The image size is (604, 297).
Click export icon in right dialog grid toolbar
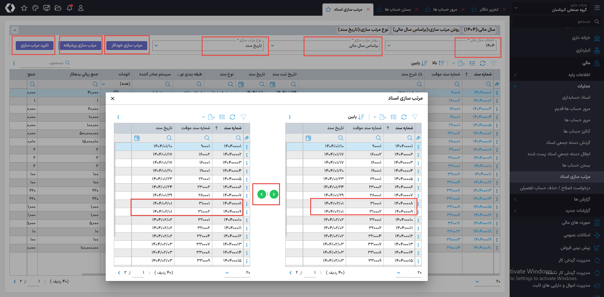click(x=383, y=117)
